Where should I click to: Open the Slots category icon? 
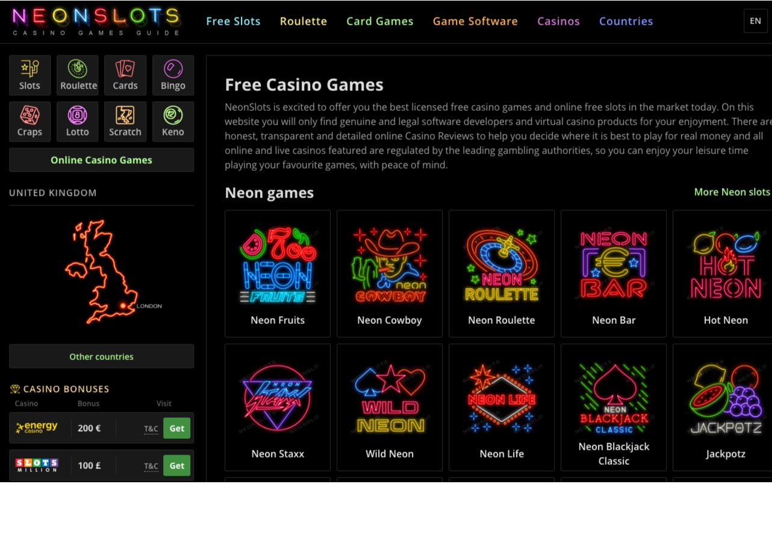click(30, 75)
